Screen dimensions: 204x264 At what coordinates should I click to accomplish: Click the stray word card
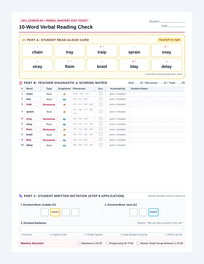pyautogui.click(x=37, y=65)
